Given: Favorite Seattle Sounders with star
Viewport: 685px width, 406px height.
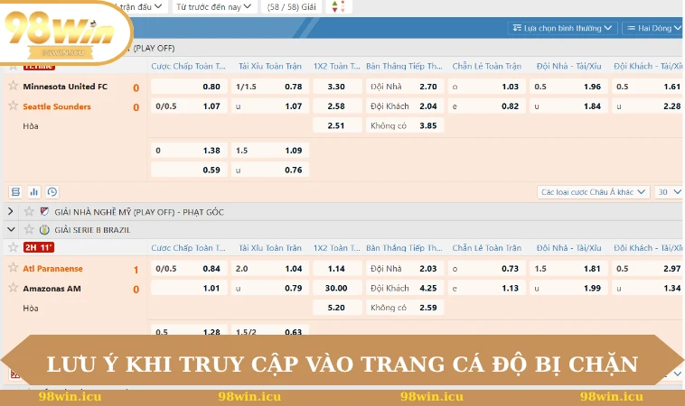Looking at the screenshot, I should [x=14, y=106].
